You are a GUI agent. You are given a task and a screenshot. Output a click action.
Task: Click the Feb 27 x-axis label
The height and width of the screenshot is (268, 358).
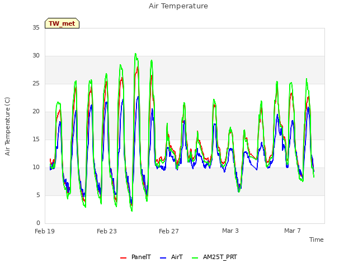pyautogui.click(x=169, y=231)
